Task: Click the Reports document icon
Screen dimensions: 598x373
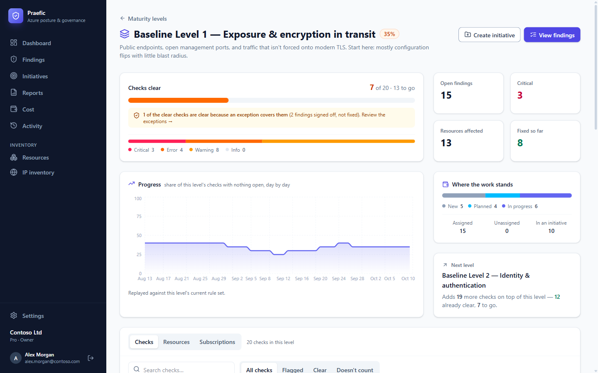Action: [x=14, y=92]
